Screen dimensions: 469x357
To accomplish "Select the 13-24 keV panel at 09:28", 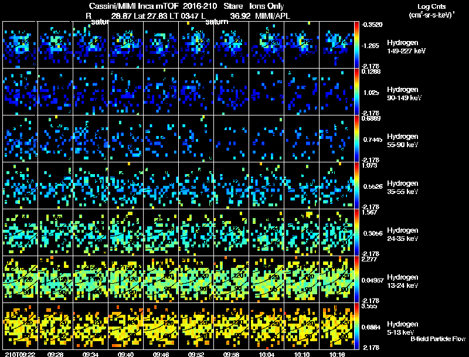I will coord(55,279).
